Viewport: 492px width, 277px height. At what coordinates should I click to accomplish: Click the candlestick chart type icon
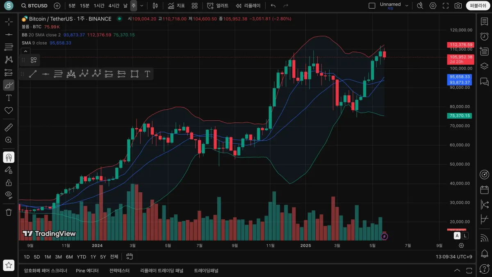pyautogui.click(x=155, y=6)
